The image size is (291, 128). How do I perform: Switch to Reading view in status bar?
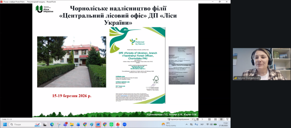tap(221, 119)
